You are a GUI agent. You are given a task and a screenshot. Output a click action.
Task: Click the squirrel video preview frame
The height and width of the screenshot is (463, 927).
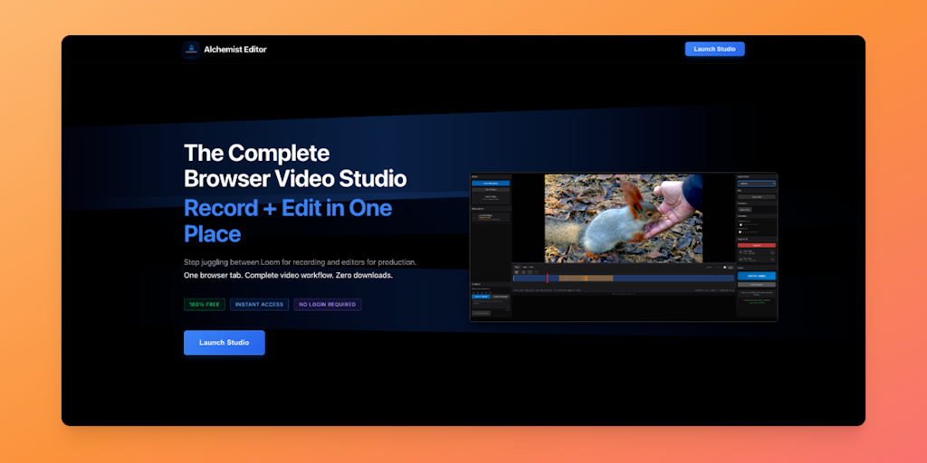(x=623, y=218)
